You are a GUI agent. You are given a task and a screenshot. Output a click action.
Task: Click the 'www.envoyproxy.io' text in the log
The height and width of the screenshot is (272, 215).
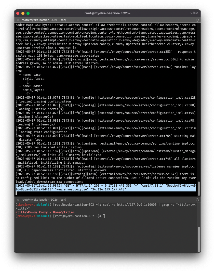pyautogui.click(x=72, y=189)
